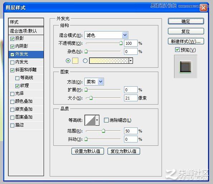This screenshot has height=184, width=213.
Task: Click the 范围 range slider handle
Action: tap(104, 131)
